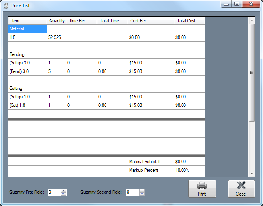The width and height of the screenshot is (263, 206).
Task: Increase Quantity First Field with up arrow
Action: tap(64, 191)
